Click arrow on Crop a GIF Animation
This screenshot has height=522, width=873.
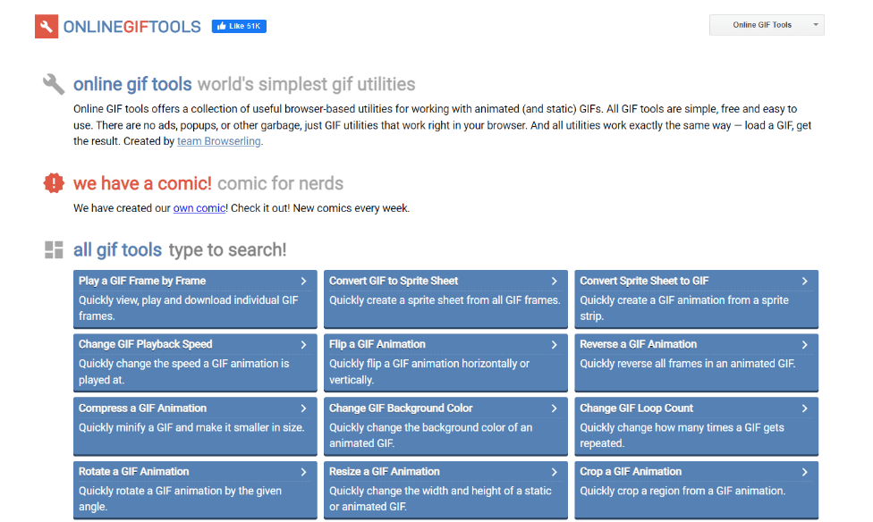(x=804, y=471)
